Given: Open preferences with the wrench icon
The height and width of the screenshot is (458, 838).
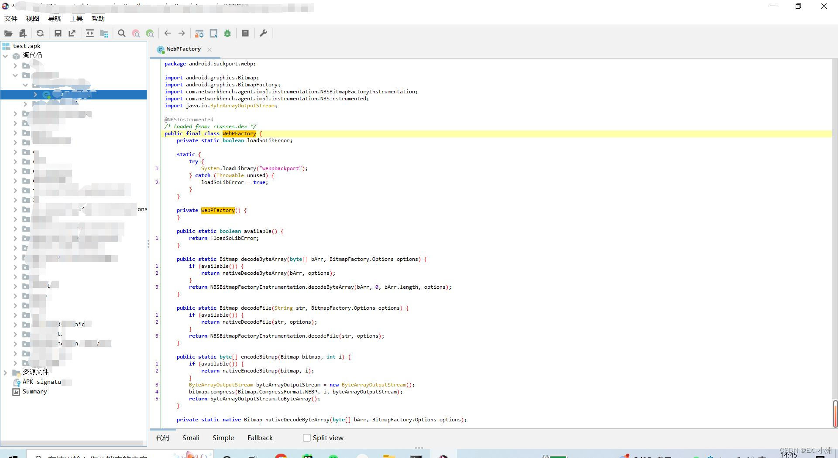Looking at the screenshot, I should tap(263, 34).
